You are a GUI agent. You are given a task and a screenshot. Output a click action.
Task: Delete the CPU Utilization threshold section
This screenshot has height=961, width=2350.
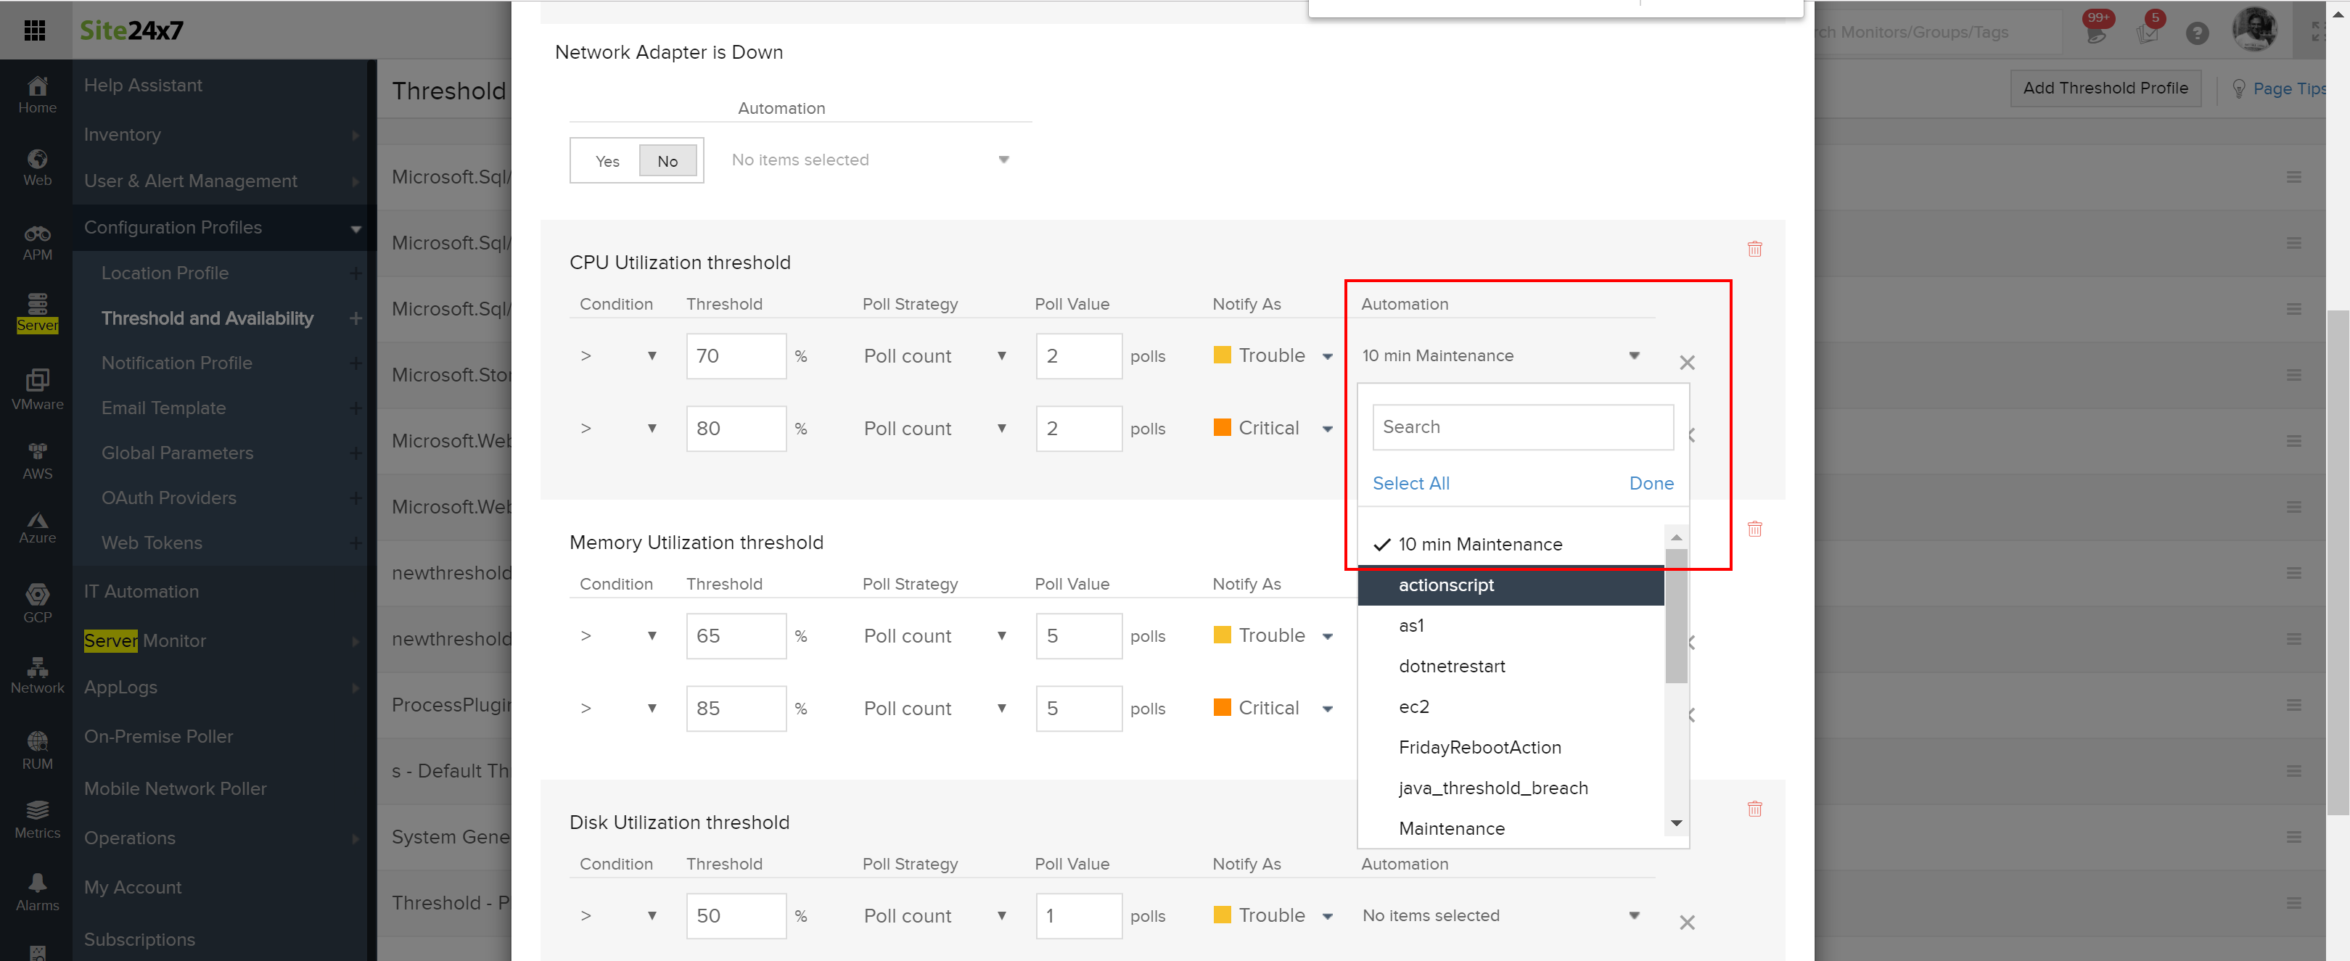[x=1754, y=249]
